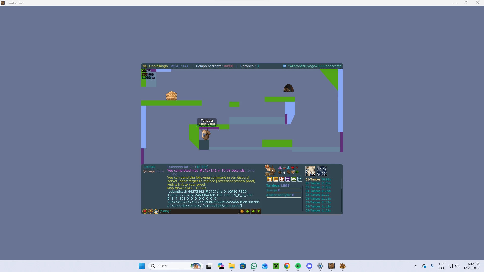
Task: Open Minecraft from the taskbar
Action: pyautogui.click(x=276, y=266)
